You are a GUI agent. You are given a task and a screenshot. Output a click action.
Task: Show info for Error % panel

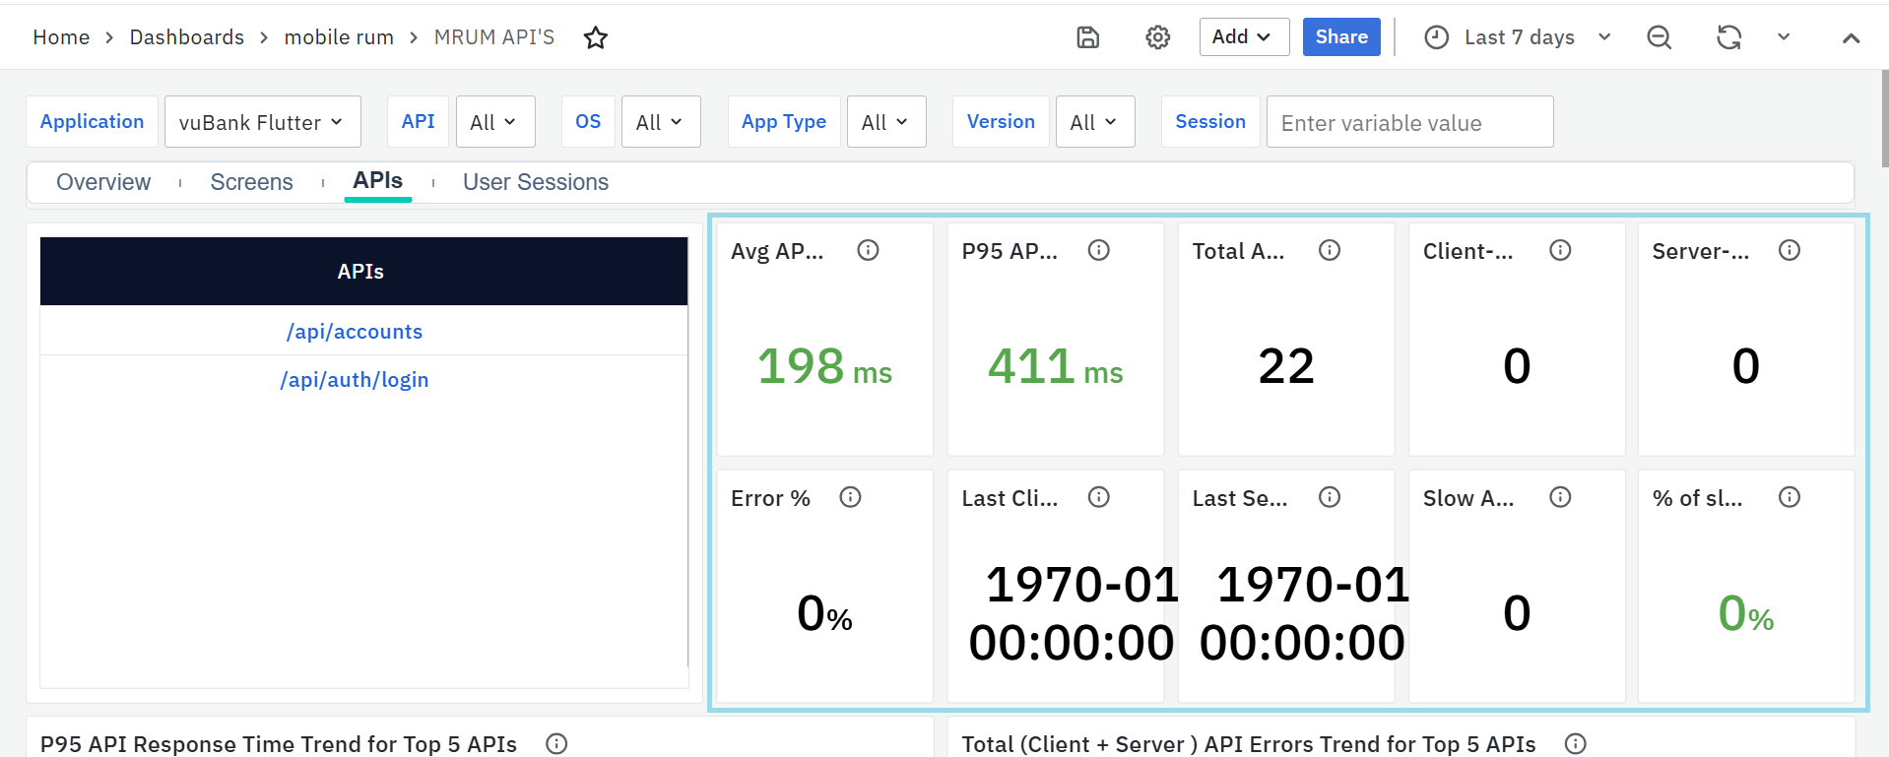850,497
